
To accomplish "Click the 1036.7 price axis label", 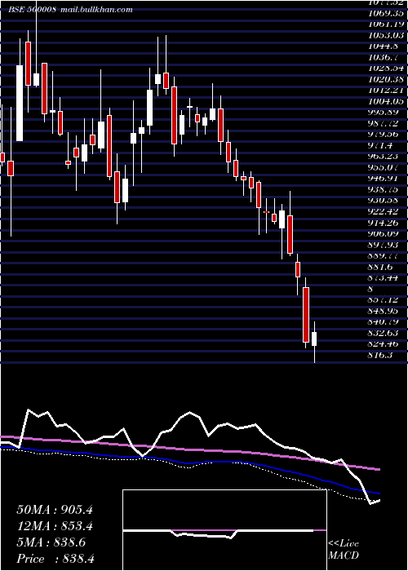I will 384,58.
